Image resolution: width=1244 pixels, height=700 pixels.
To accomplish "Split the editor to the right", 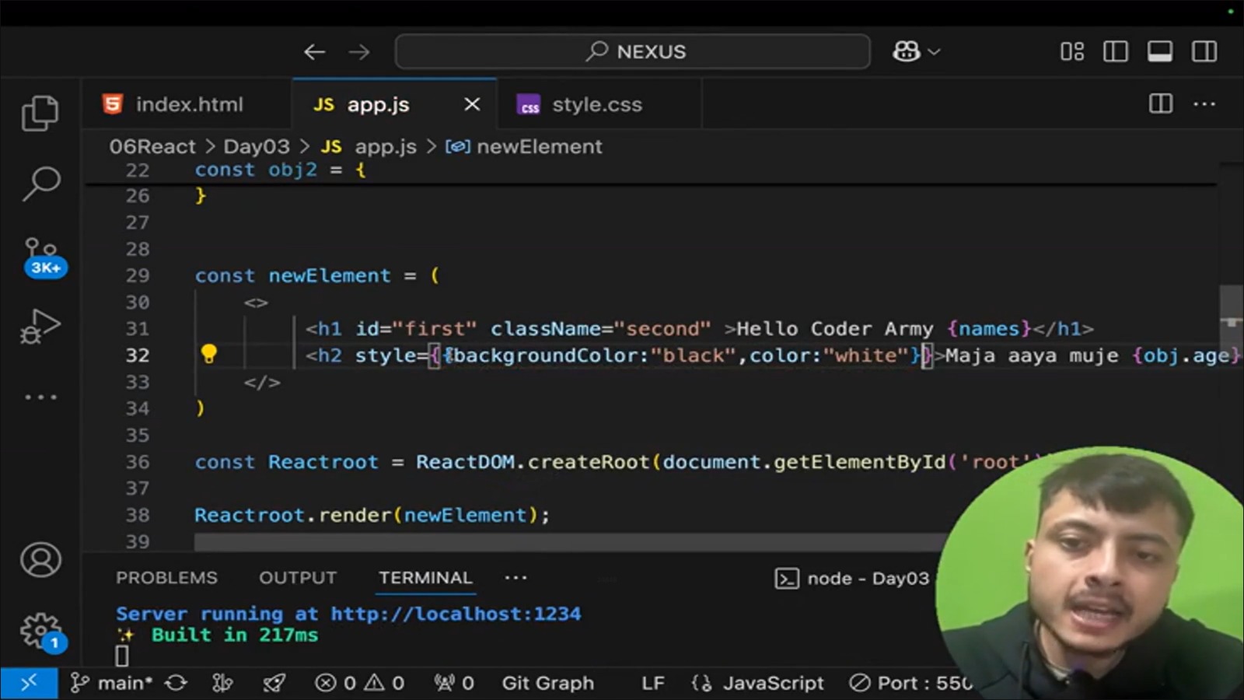I will 1160,104.
